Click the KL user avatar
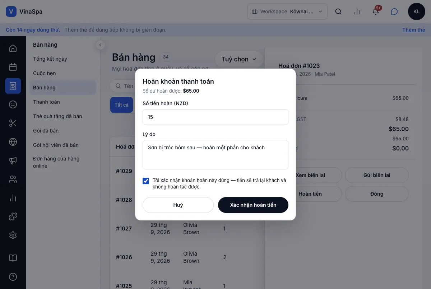The height and width of the screenshot is (289, 431). (417, 11)
